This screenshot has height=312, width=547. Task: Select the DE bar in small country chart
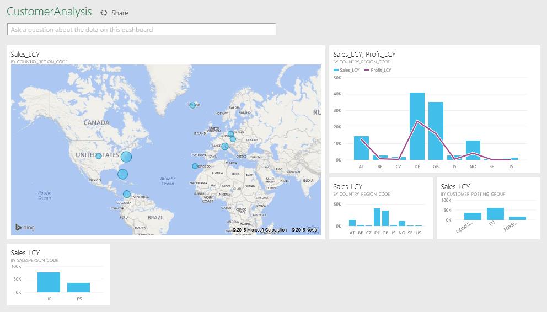377,217
